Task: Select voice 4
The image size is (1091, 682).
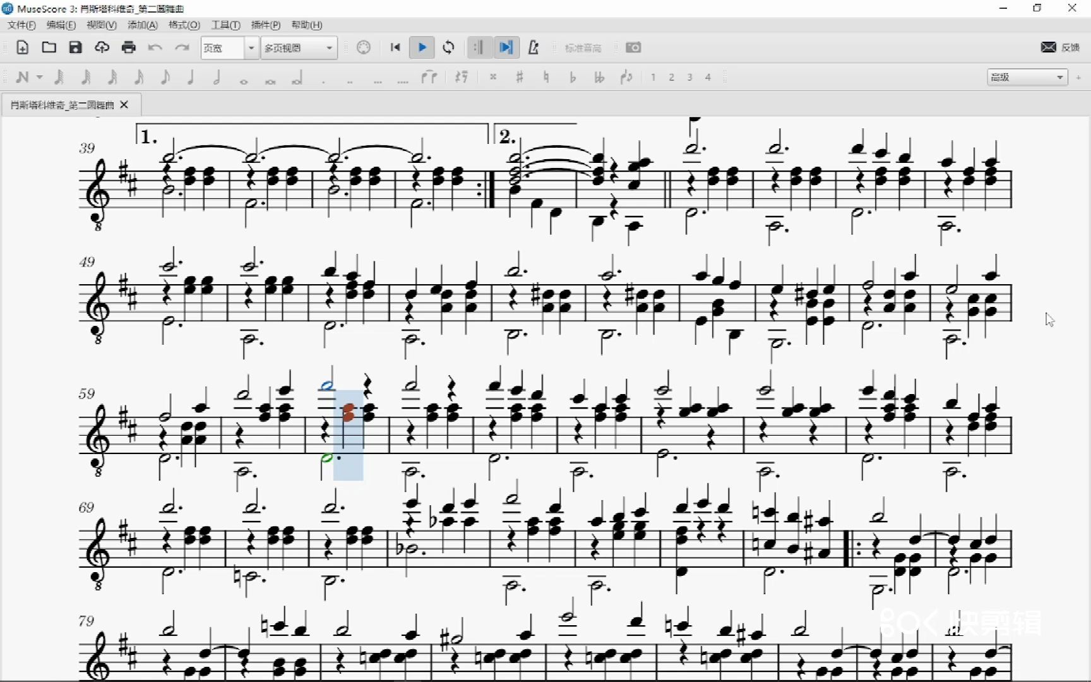Action: [708, 77]
